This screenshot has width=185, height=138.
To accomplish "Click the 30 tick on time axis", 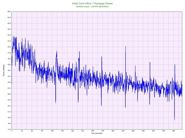I will click(x=22, y=131).
